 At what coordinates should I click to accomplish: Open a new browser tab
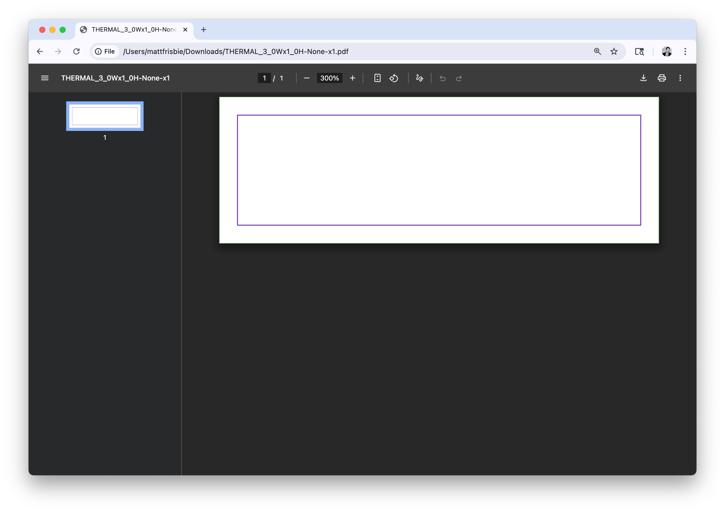[204, 30]
